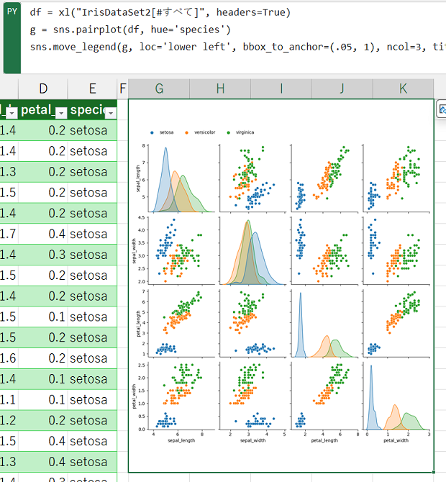This screenshot has height=482, width=446.
Task: Select setosa cell in the 1.6 row
Action: (93, 358)
